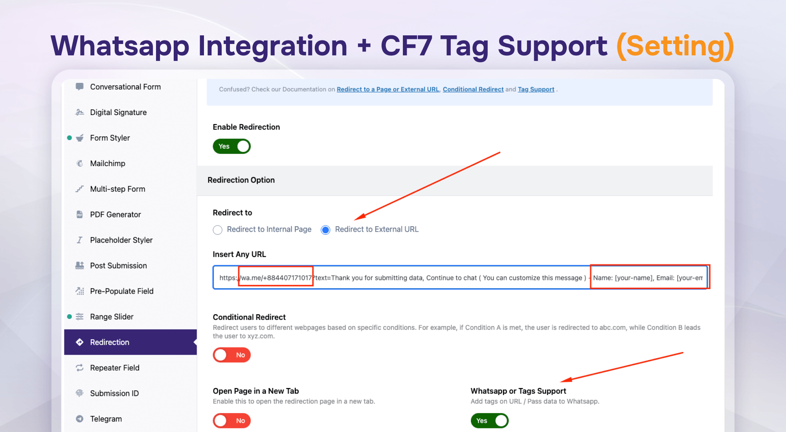Turn on Open Page in New Tab
786x432 pixels.
point(231,421)
